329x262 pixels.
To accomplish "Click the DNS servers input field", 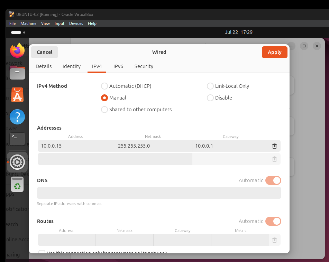I will tap(159, 193).
